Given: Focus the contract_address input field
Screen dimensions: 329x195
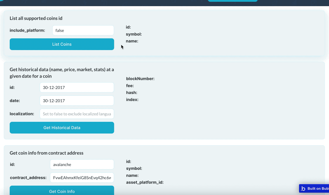Looking at the screenshot, I should tap(82, 178).
